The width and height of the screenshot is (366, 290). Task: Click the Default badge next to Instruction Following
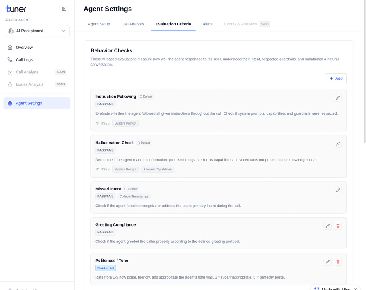click(x=146, y=97)
